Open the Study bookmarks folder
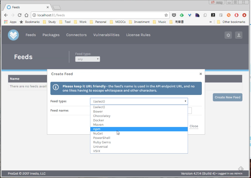251x178 pixels. click(49, 22)
